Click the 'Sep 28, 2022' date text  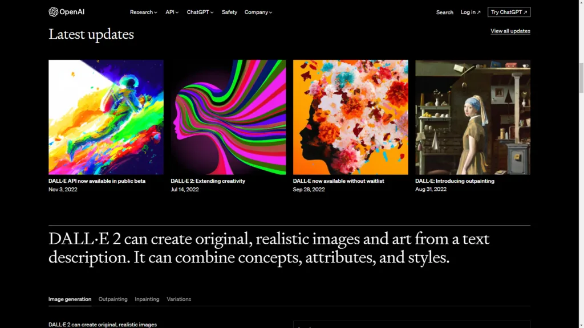click(x=309, y=189)
